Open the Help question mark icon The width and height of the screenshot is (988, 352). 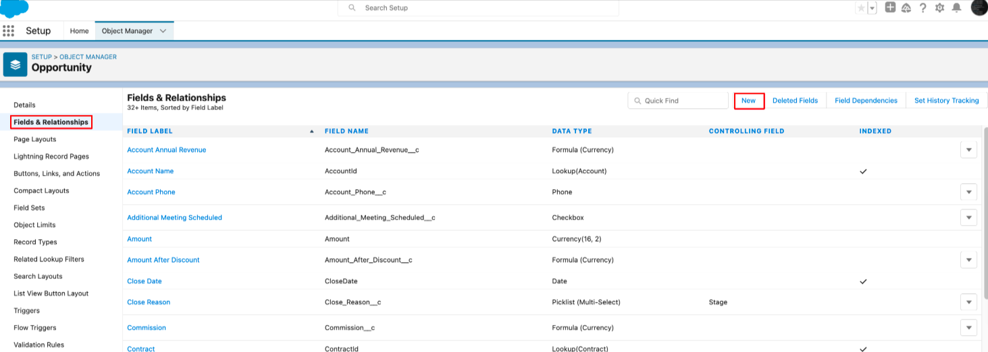(922, 8)
